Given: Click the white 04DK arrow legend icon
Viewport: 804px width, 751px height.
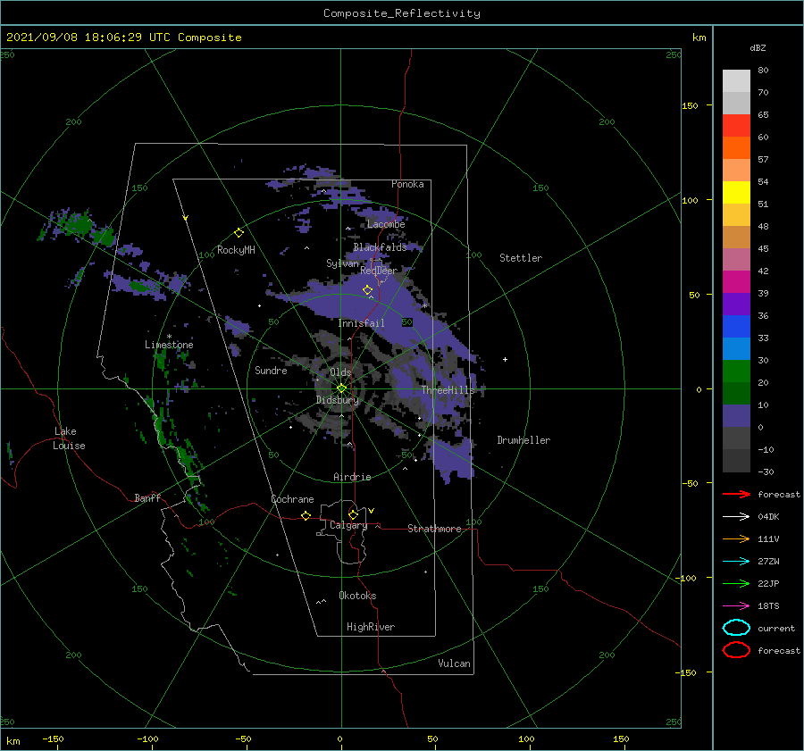Looking at the screenshot, I should pos(736,516).
